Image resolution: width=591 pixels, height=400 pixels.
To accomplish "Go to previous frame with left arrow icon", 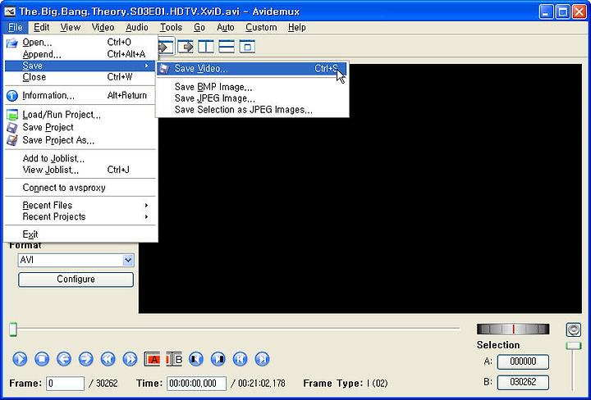I will click(64, 359).
